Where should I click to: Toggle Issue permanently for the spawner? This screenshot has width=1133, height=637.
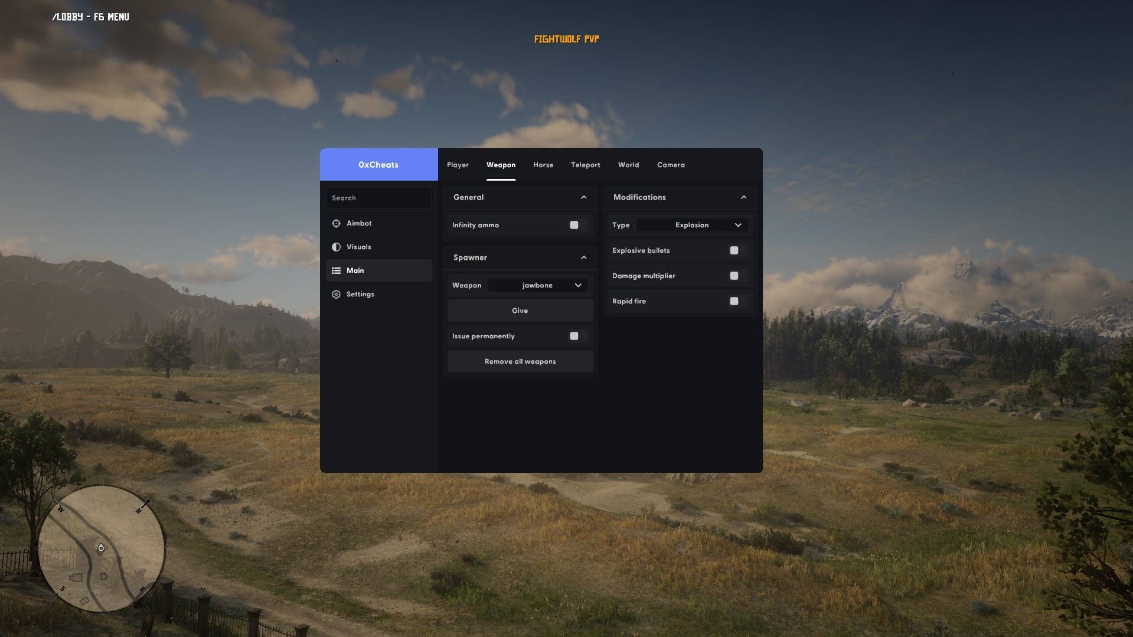[x=573, y=335]
